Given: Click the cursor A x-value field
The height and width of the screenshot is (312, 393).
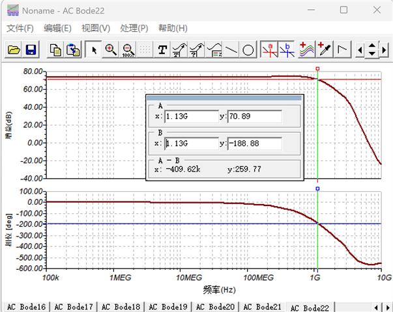Looking at the screenshot, I should click(x=190, y=116).
